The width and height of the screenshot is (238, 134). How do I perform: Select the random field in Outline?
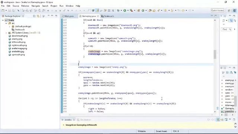click(x=229, y=90)
